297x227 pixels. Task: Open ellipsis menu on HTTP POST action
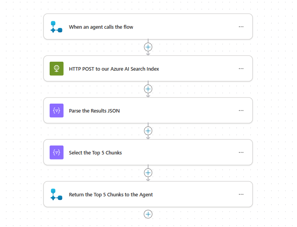pos(241,69)
